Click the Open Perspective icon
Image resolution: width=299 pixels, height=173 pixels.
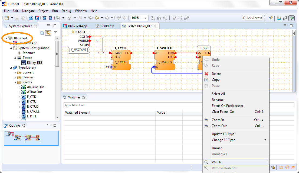(270, 18)
